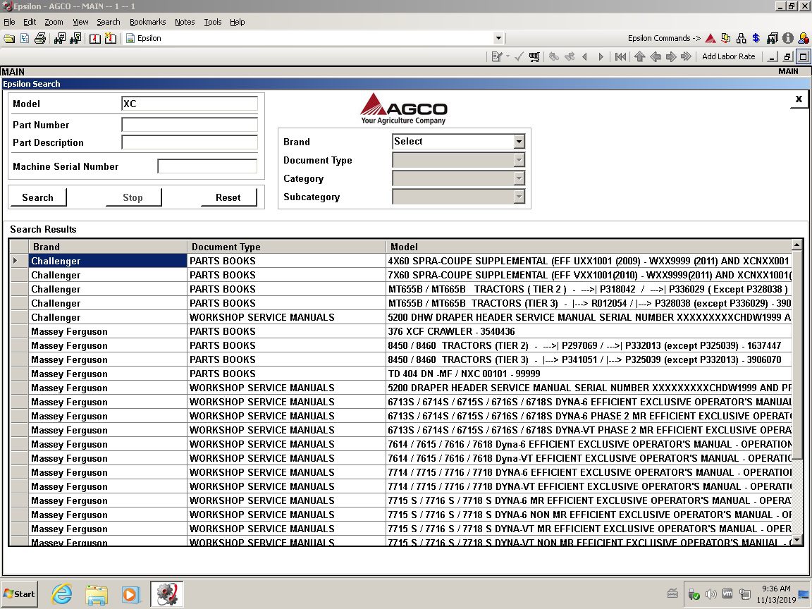
Task: Click the Reset button
Action: pyautogui.click(x=228, y=197)
